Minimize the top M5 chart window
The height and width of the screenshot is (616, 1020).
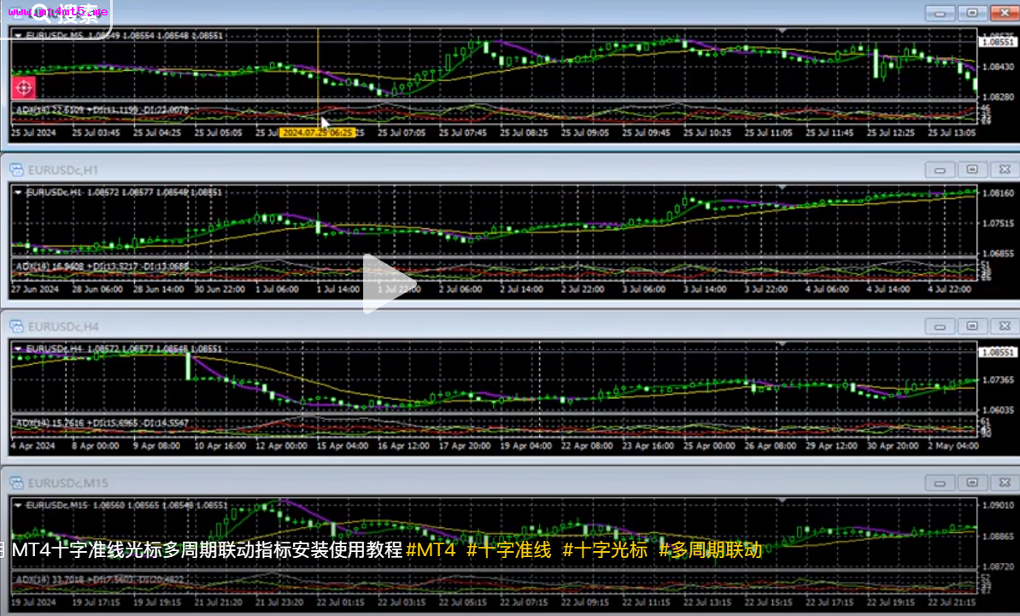(x=940, y=13)
